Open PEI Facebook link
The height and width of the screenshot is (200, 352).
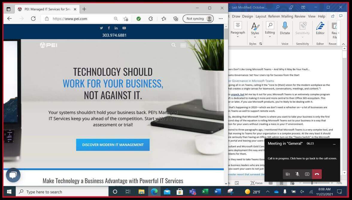109,28
